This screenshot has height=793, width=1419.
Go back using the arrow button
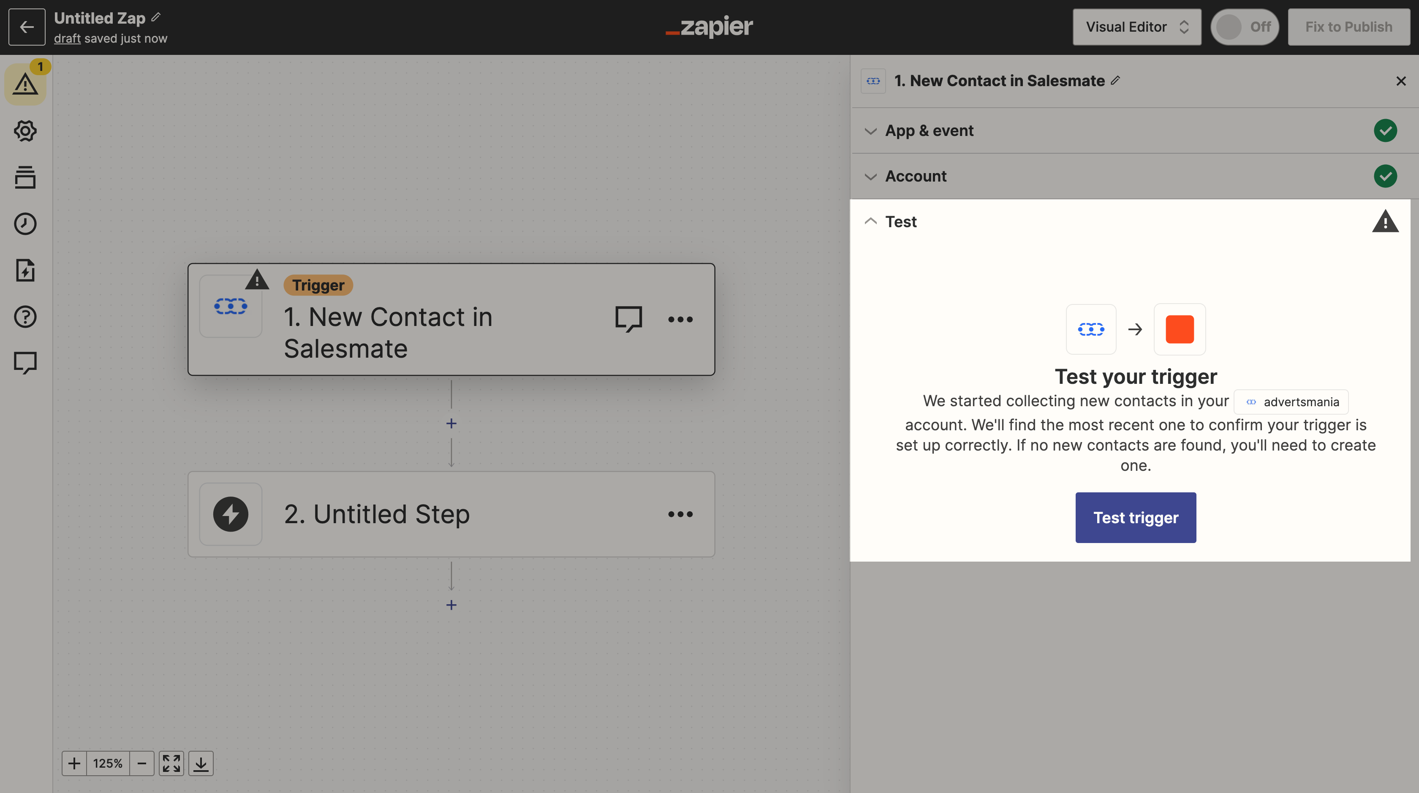pos(27,27)
